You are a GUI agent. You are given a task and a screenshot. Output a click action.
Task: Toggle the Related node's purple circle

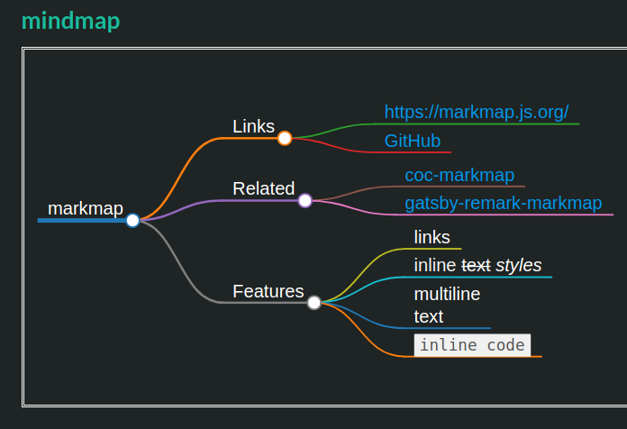point(304,200)
